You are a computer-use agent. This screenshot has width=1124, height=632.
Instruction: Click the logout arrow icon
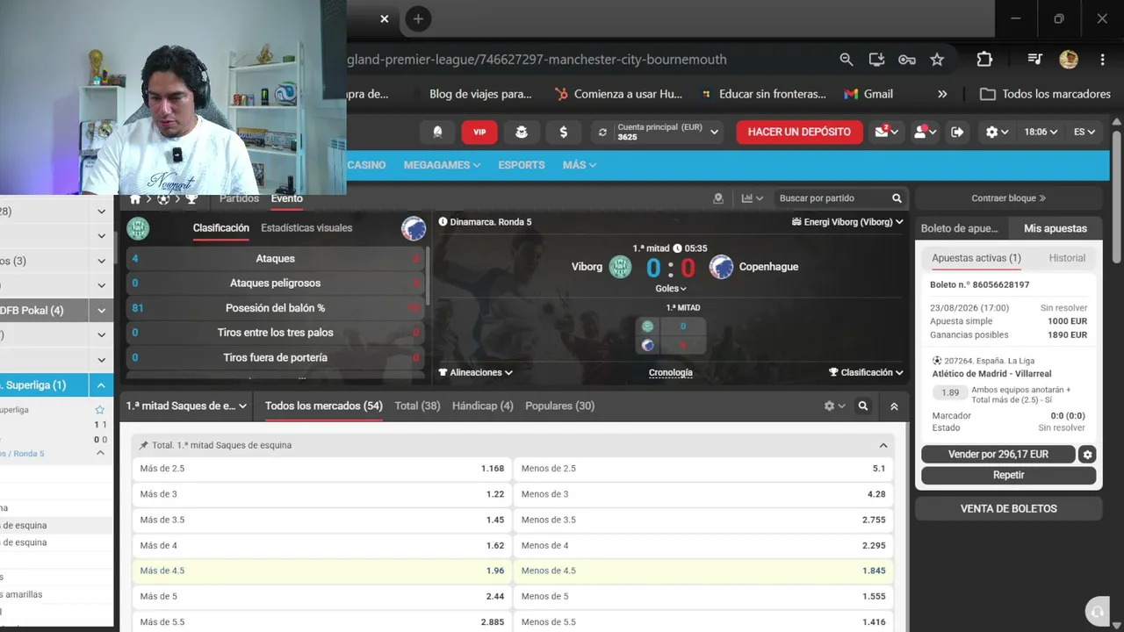pyautogui.click(x=957, y=132)
